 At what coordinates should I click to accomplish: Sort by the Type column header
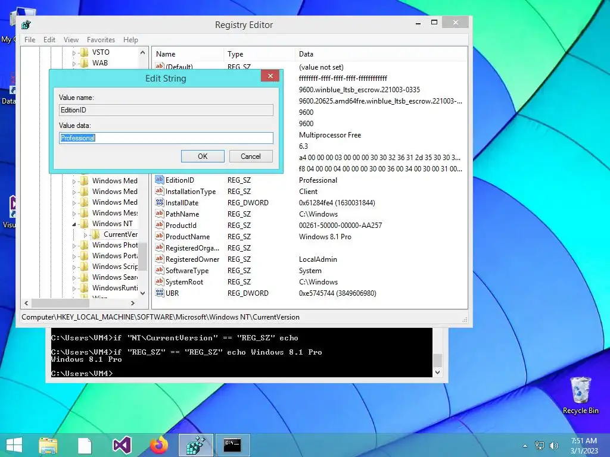260,54
